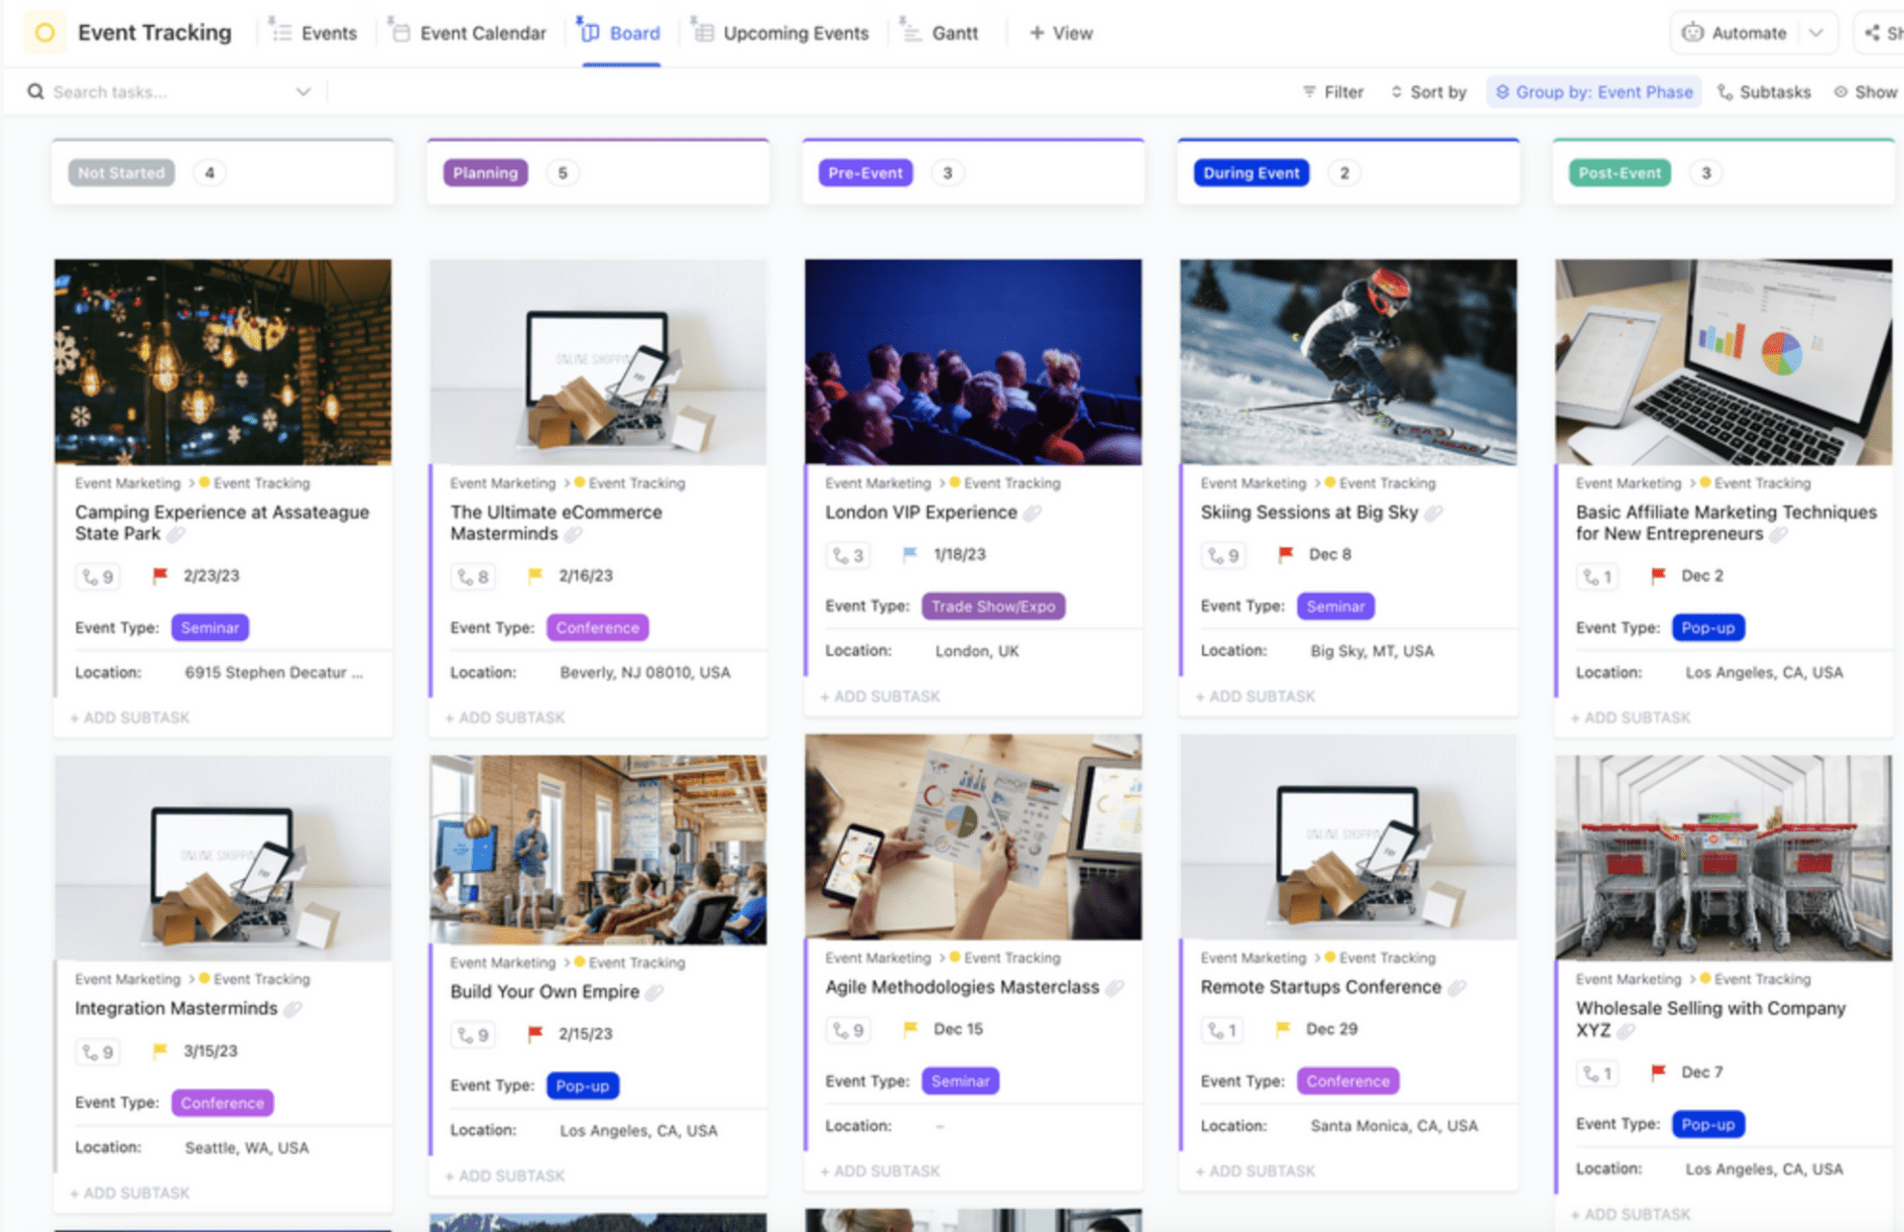Toggle the Subtasks visibility option
The width and height of the screenshot is (1904, 1232).
click(x=1778, y=93)
